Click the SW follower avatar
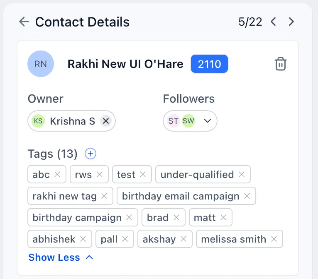The image size is (318, 279). click(188, 121)
